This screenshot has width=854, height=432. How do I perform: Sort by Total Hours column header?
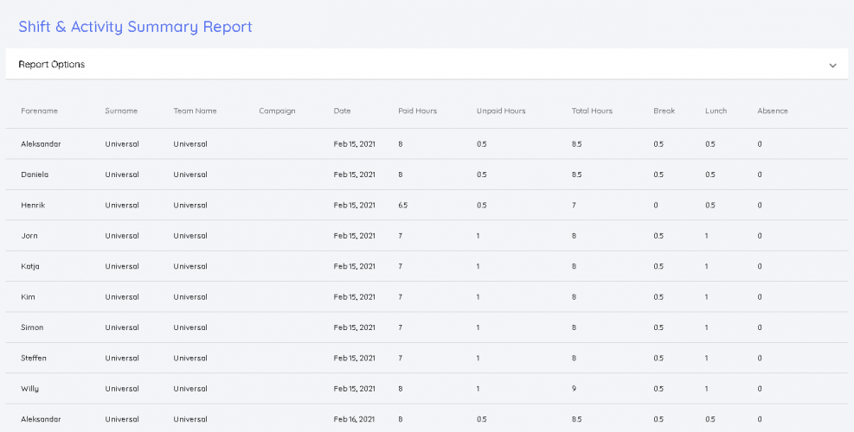(592, 111)
